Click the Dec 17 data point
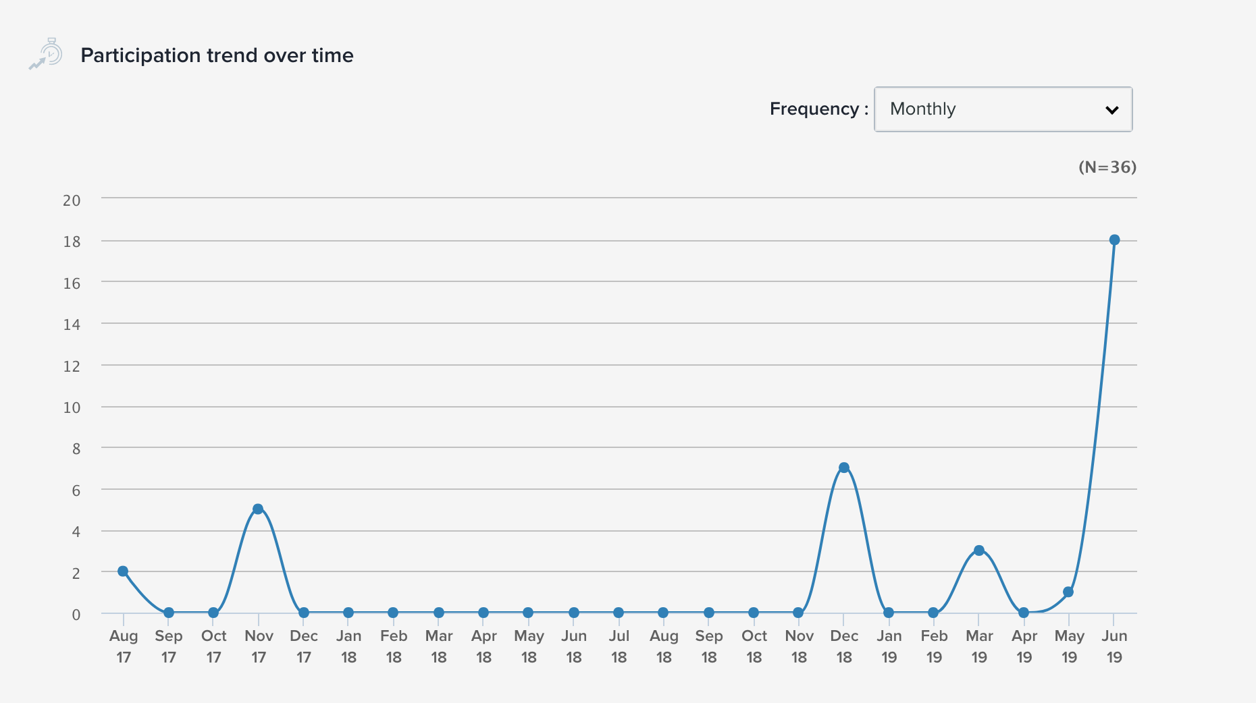This screenshot has width=1256, height=703. [304, 613]
